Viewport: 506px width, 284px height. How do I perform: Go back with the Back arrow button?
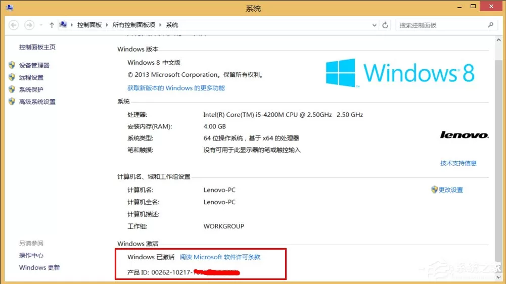pos(14,25)
